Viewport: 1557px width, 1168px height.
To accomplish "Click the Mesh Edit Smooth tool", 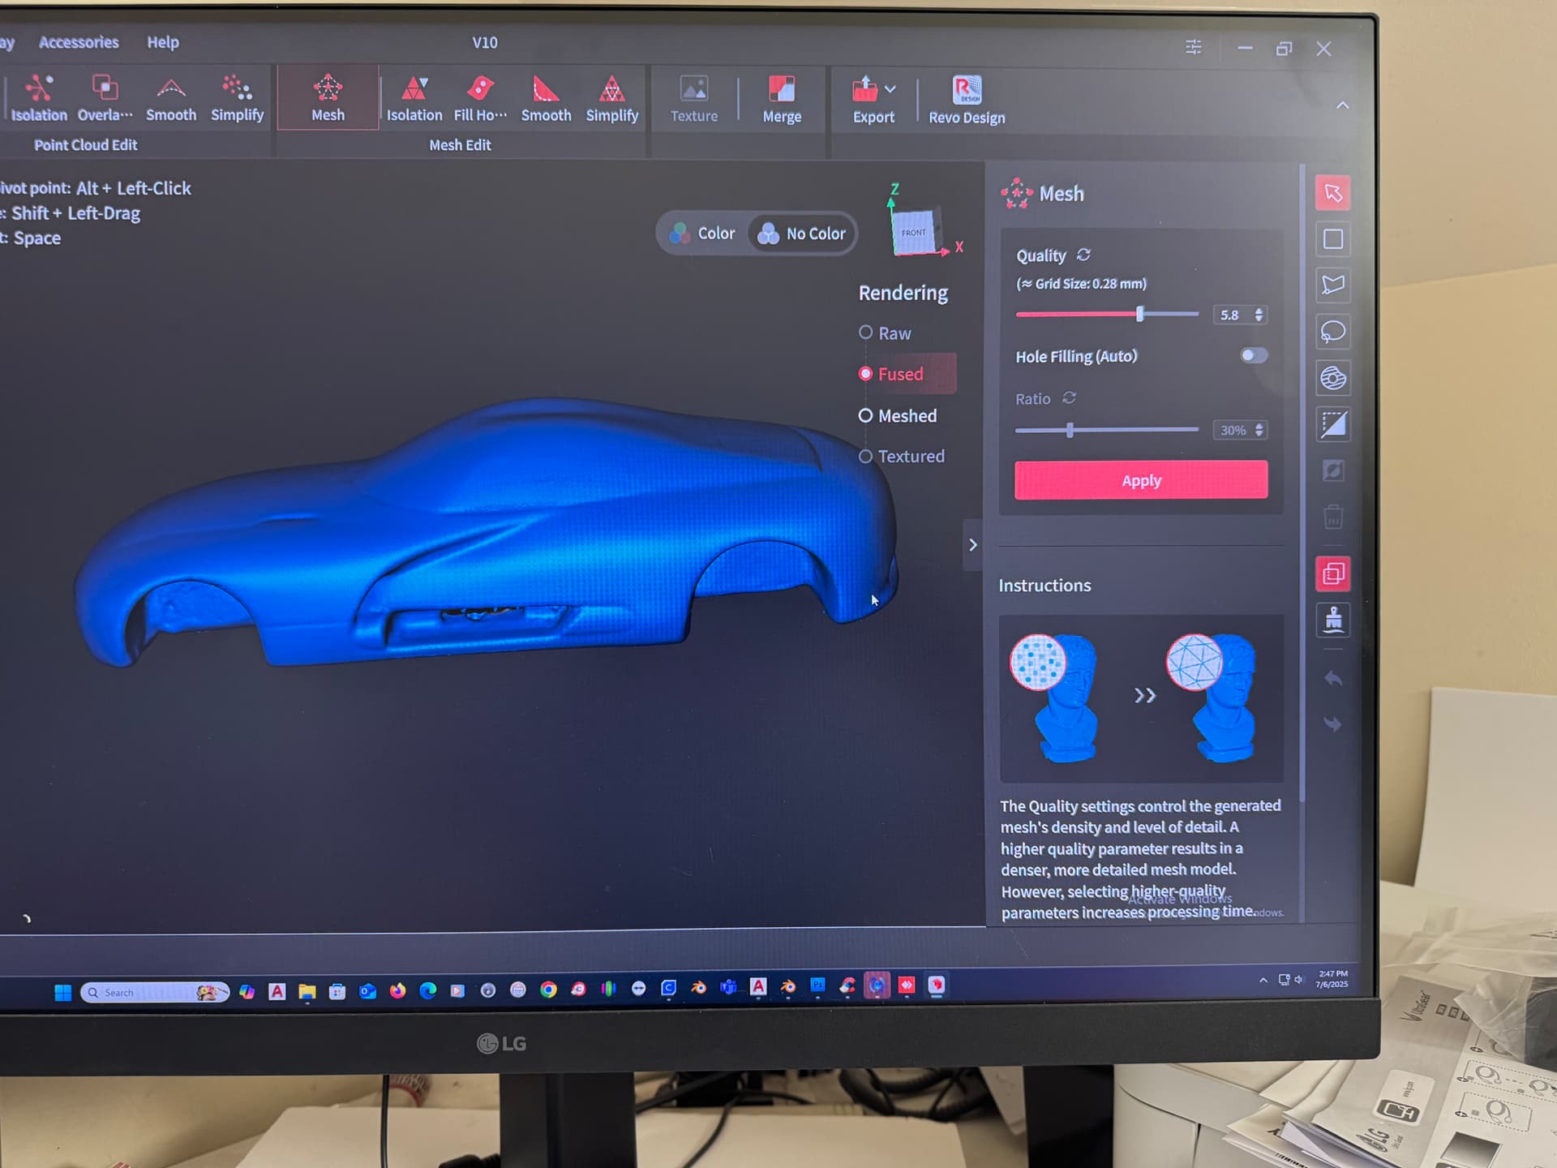I will (x=546, y=98).
